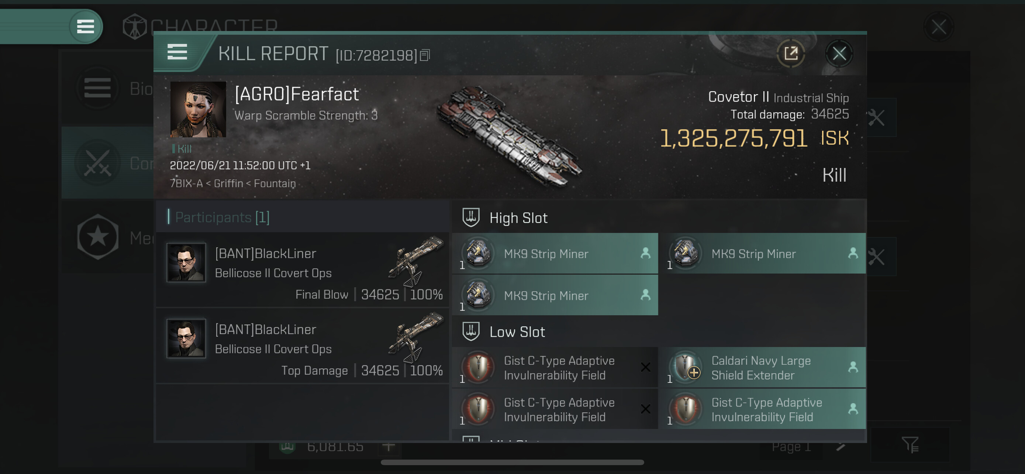Viewport: 1025px width, 474px height.
Task: Click the High Slot section icon
Action: pyautogui.click(x=471, y=218)
